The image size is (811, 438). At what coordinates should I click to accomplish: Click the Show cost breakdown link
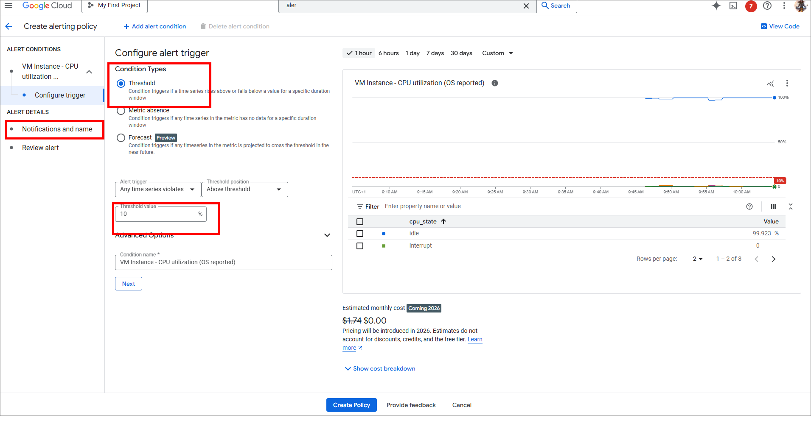[x=379, y=368]
